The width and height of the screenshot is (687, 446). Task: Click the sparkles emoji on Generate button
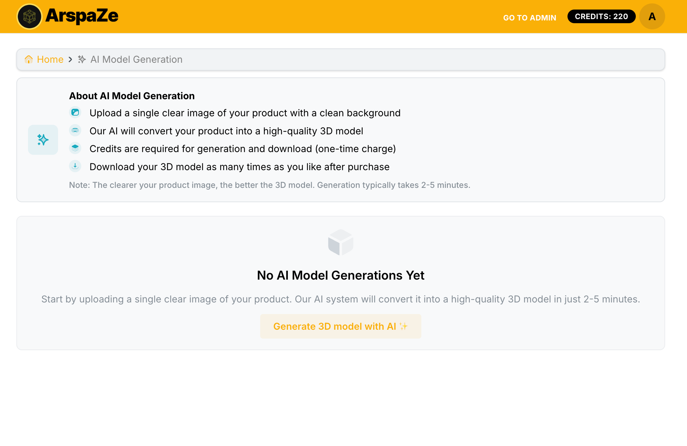pyautogui.click(x=404, y=326)
